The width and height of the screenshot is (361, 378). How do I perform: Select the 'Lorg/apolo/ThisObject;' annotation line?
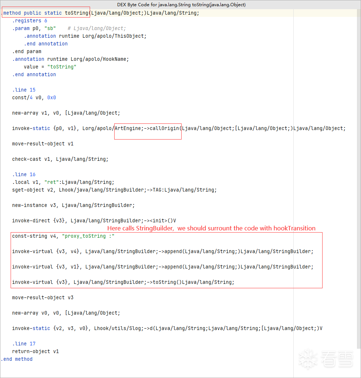[x=85, y=36]
